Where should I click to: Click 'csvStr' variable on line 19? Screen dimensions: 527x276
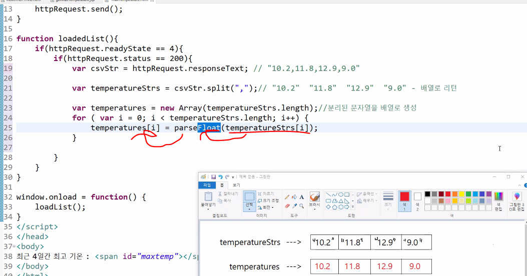coord(105,68)
